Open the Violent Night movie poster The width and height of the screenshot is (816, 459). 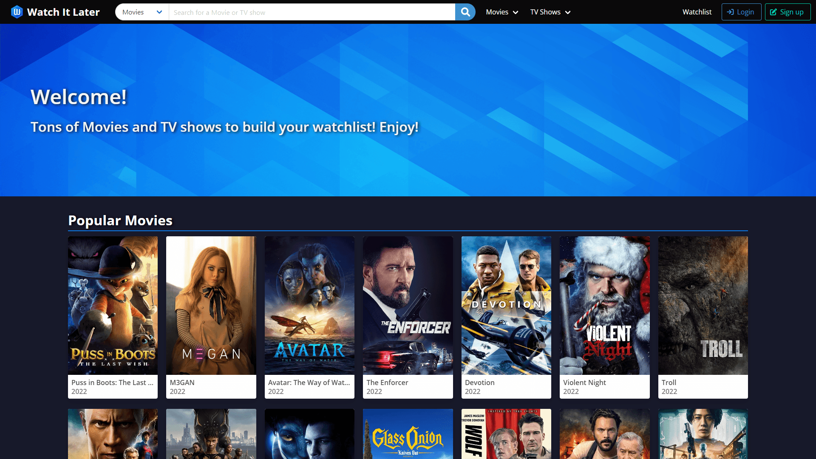point(604,305)
